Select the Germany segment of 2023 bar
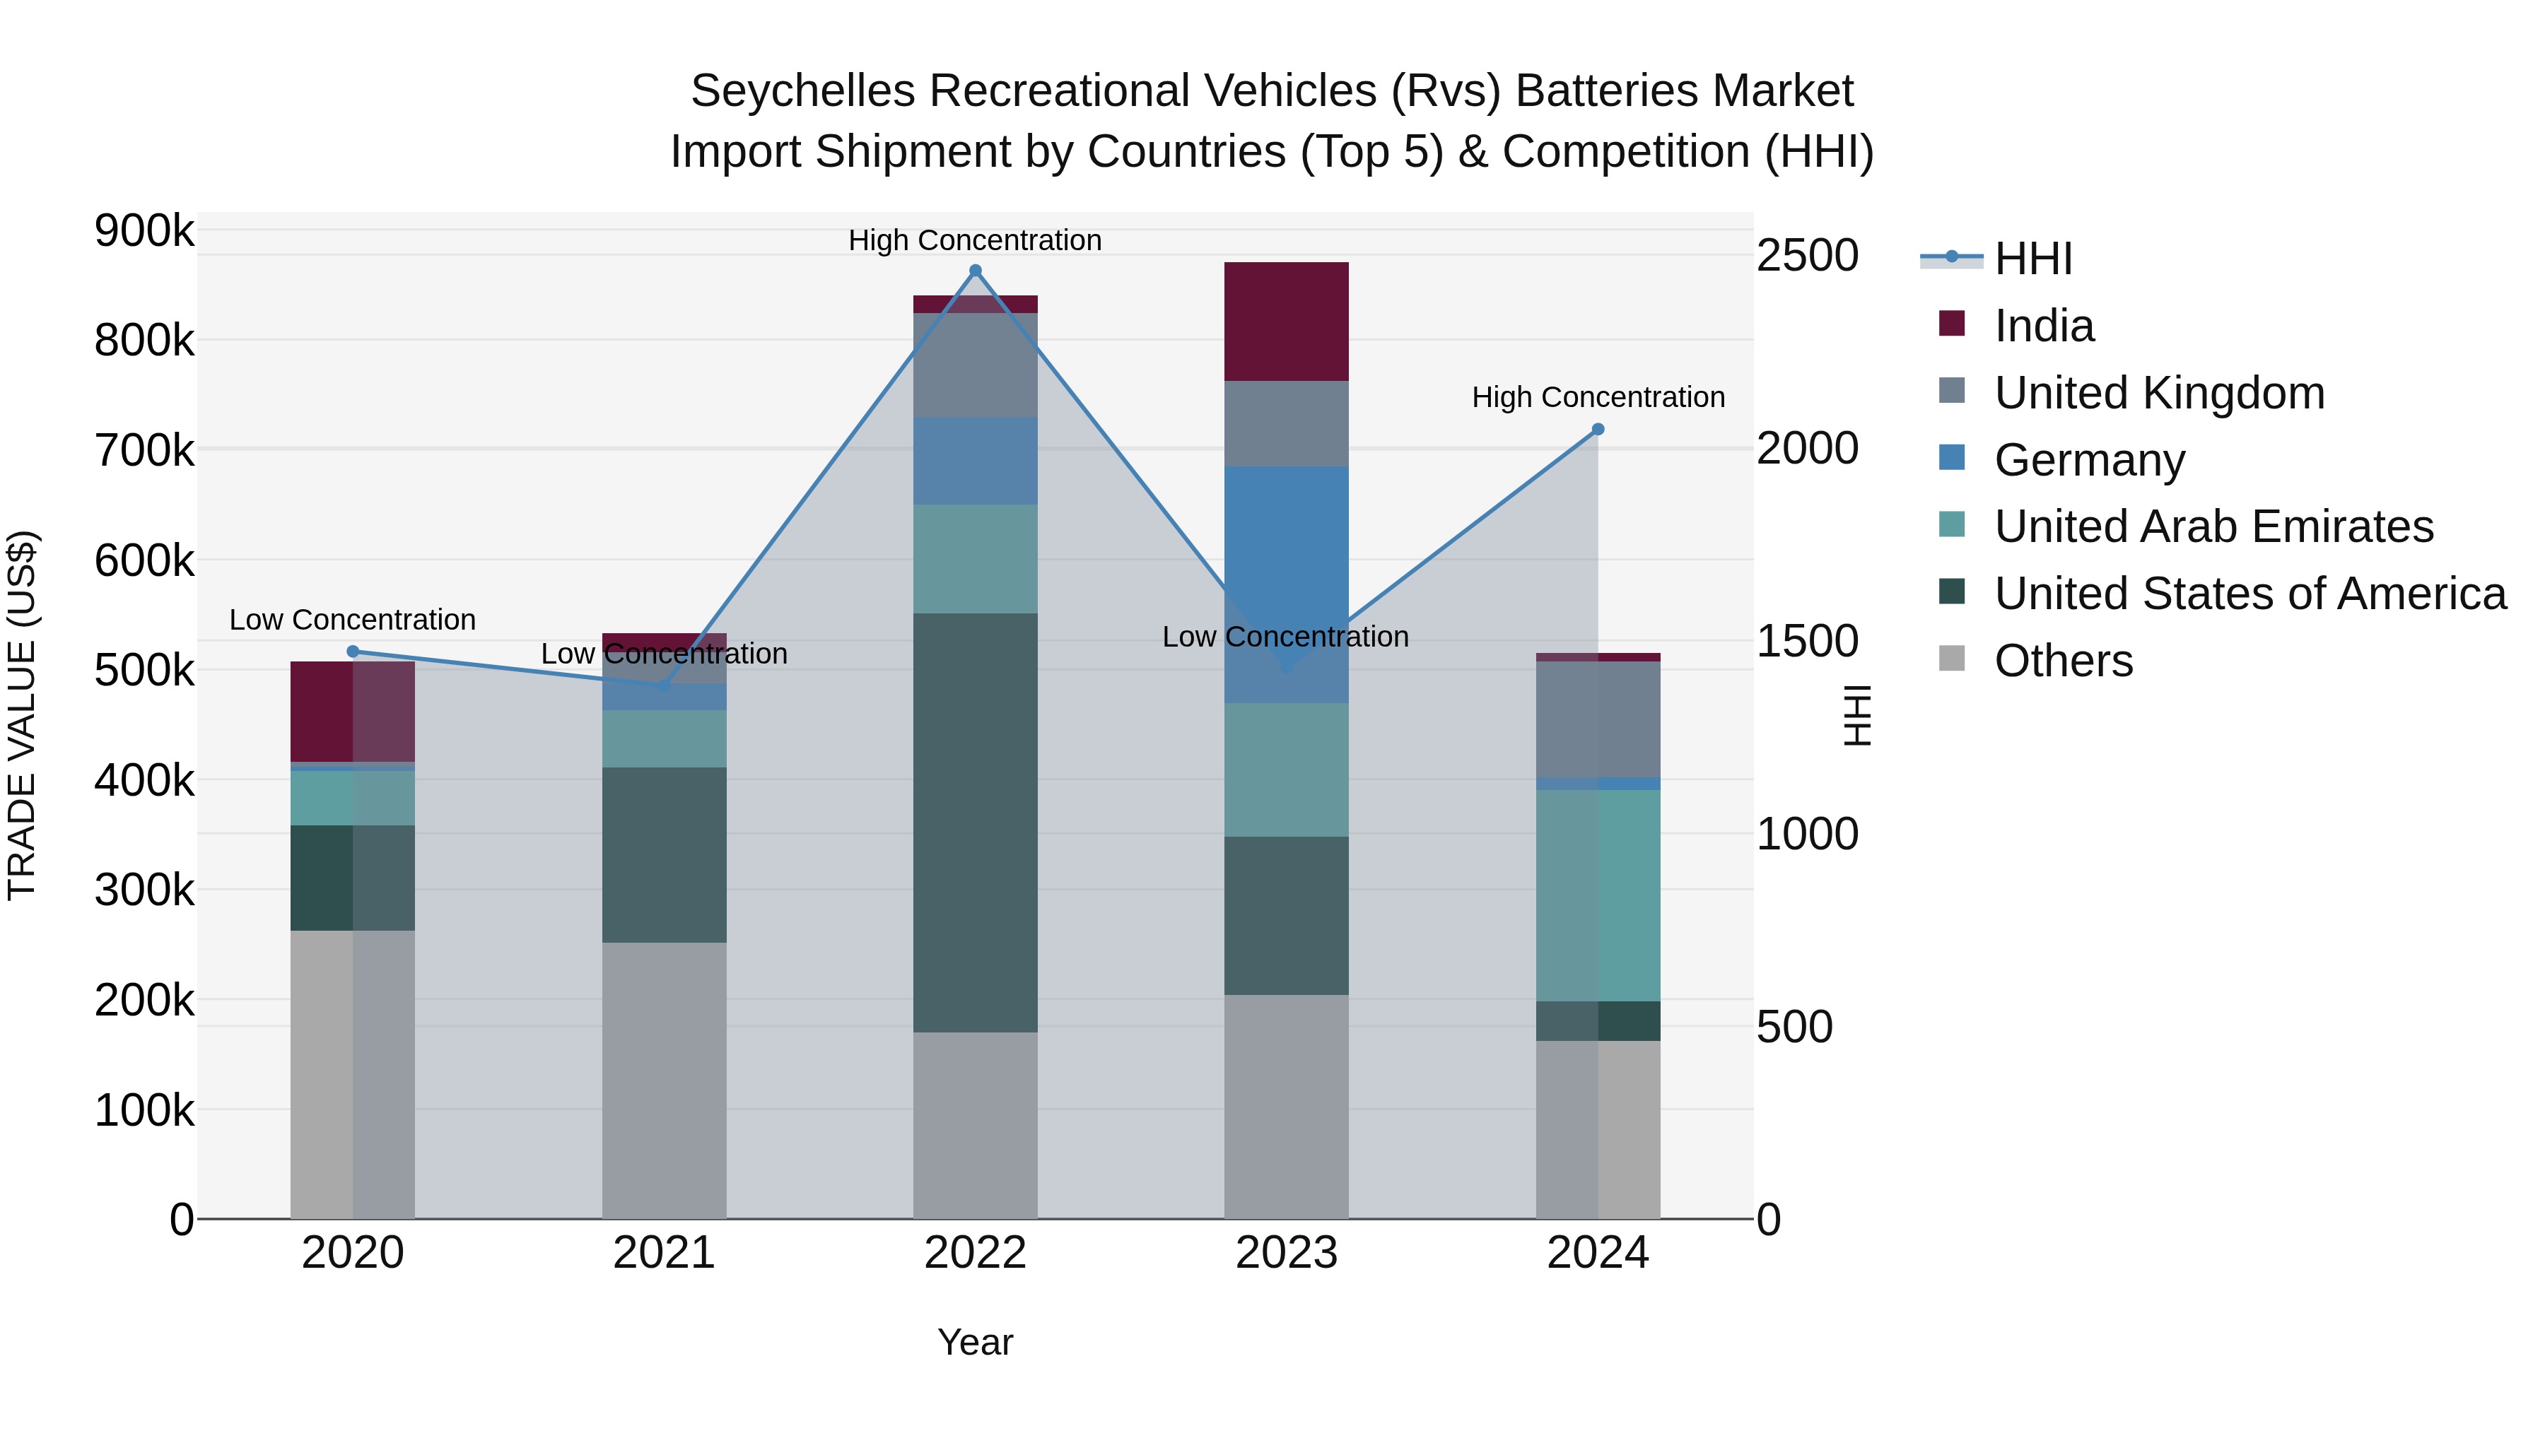 pos(1287,584)
